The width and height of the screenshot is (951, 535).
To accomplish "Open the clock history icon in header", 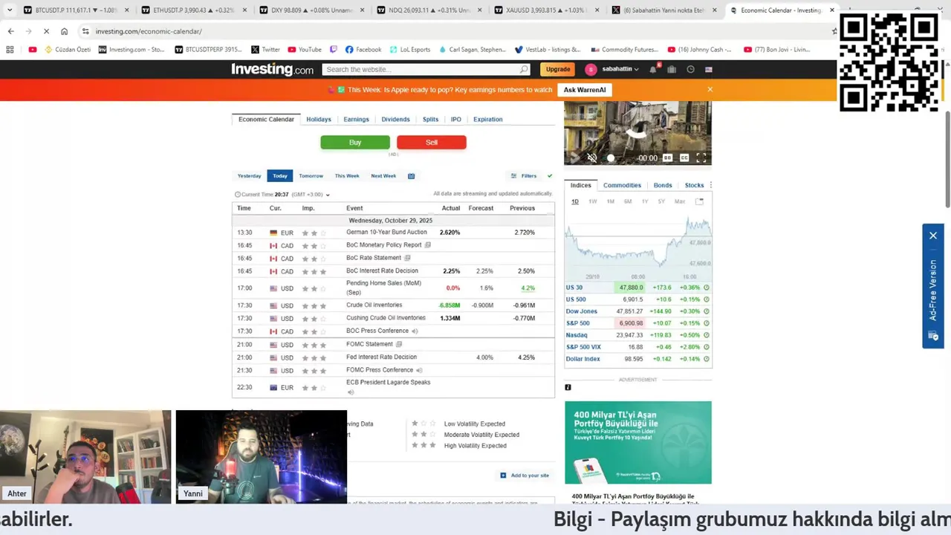I will point(690,69).
